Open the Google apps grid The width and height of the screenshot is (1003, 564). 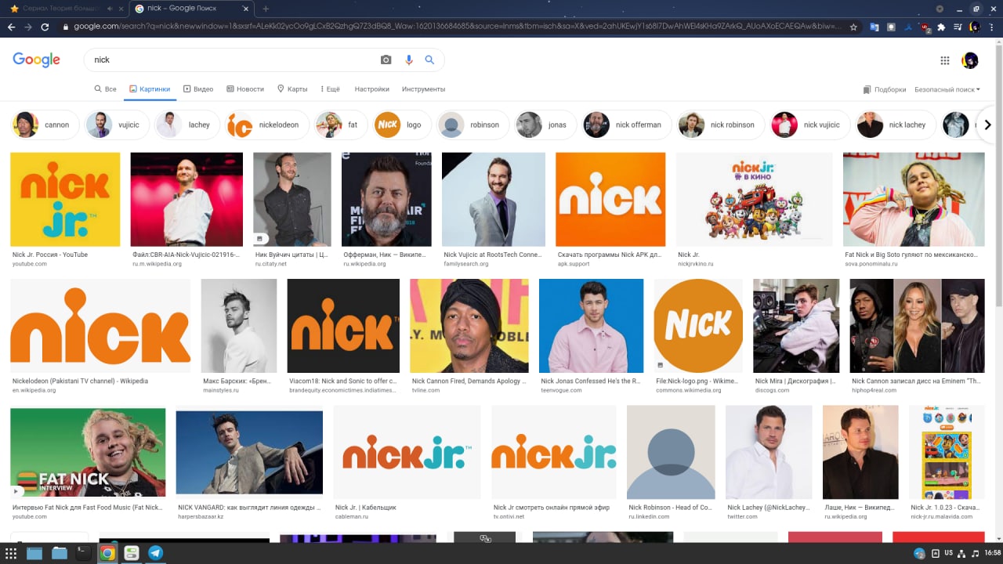(x=945, y=60)
